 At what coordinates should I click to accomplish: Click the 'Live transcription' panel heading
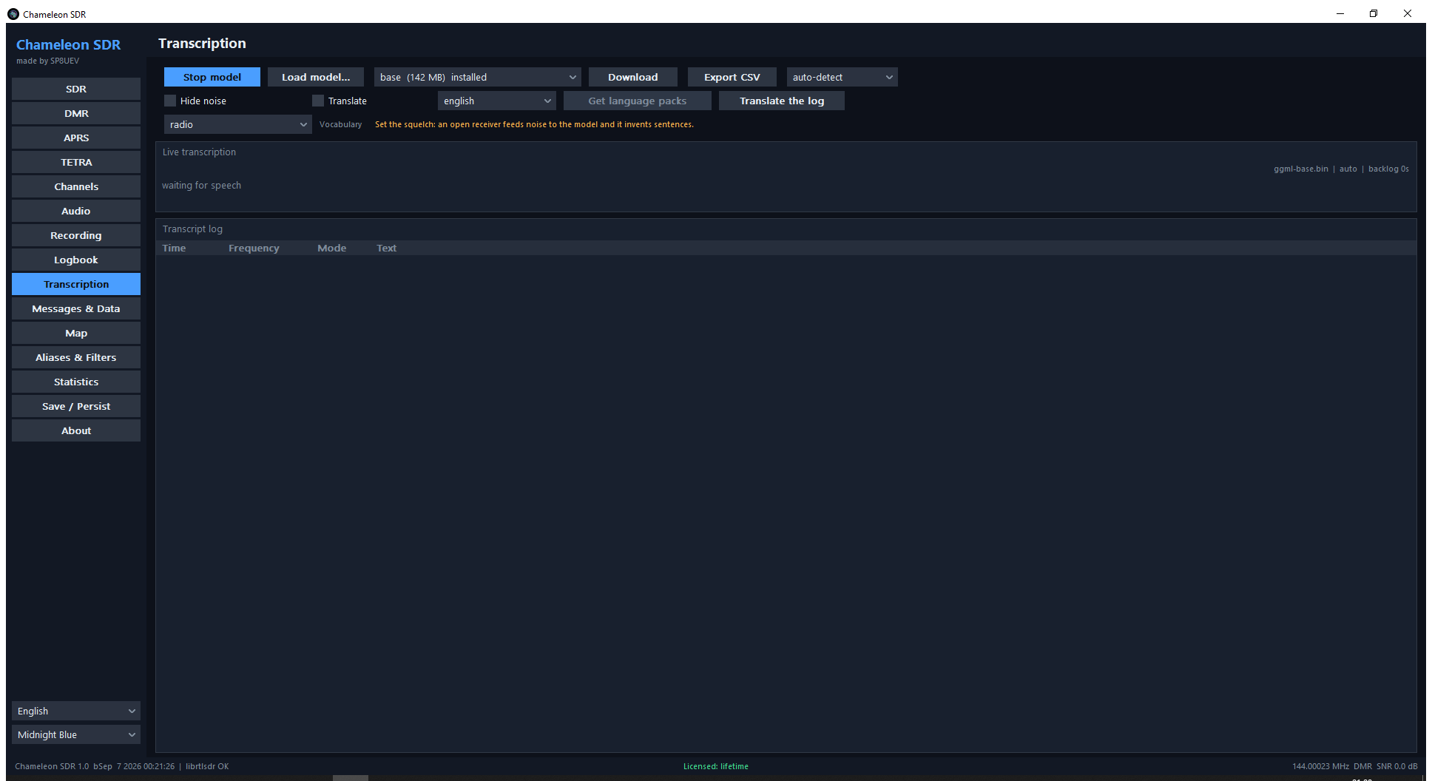199,152
